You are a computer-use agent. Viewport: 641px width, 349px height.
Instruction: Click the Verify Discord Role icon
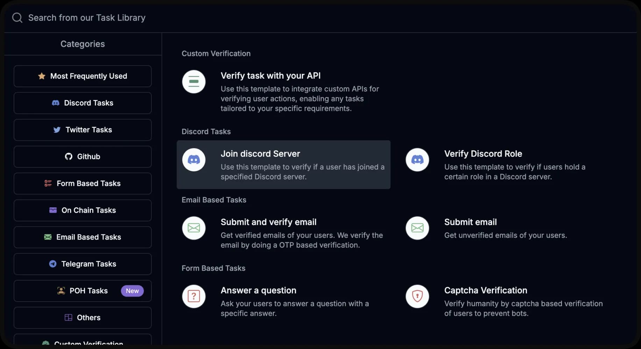417,160
